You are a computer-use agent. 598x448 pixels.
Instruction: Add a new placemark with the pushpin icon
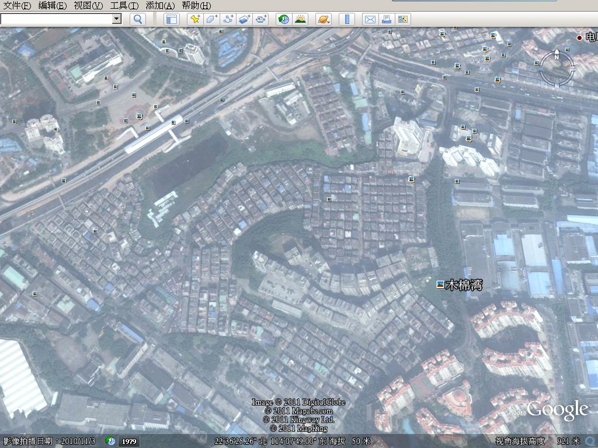[195, 19]
